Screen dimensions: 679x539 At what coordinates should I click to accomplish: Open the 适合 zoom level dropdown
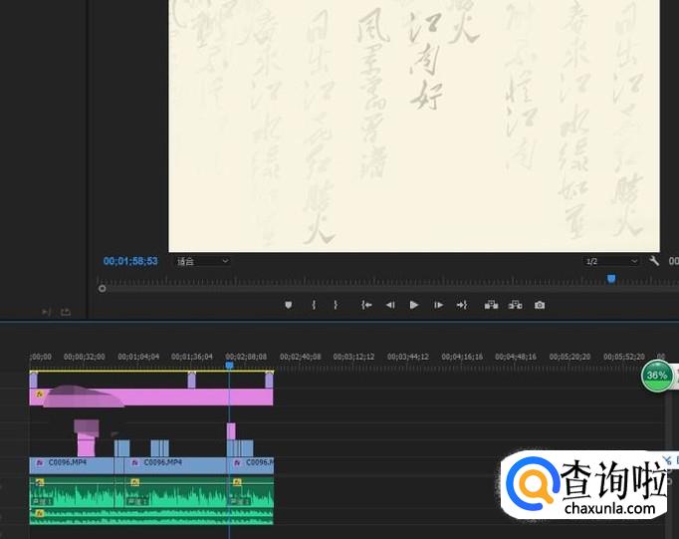[202, 261]
